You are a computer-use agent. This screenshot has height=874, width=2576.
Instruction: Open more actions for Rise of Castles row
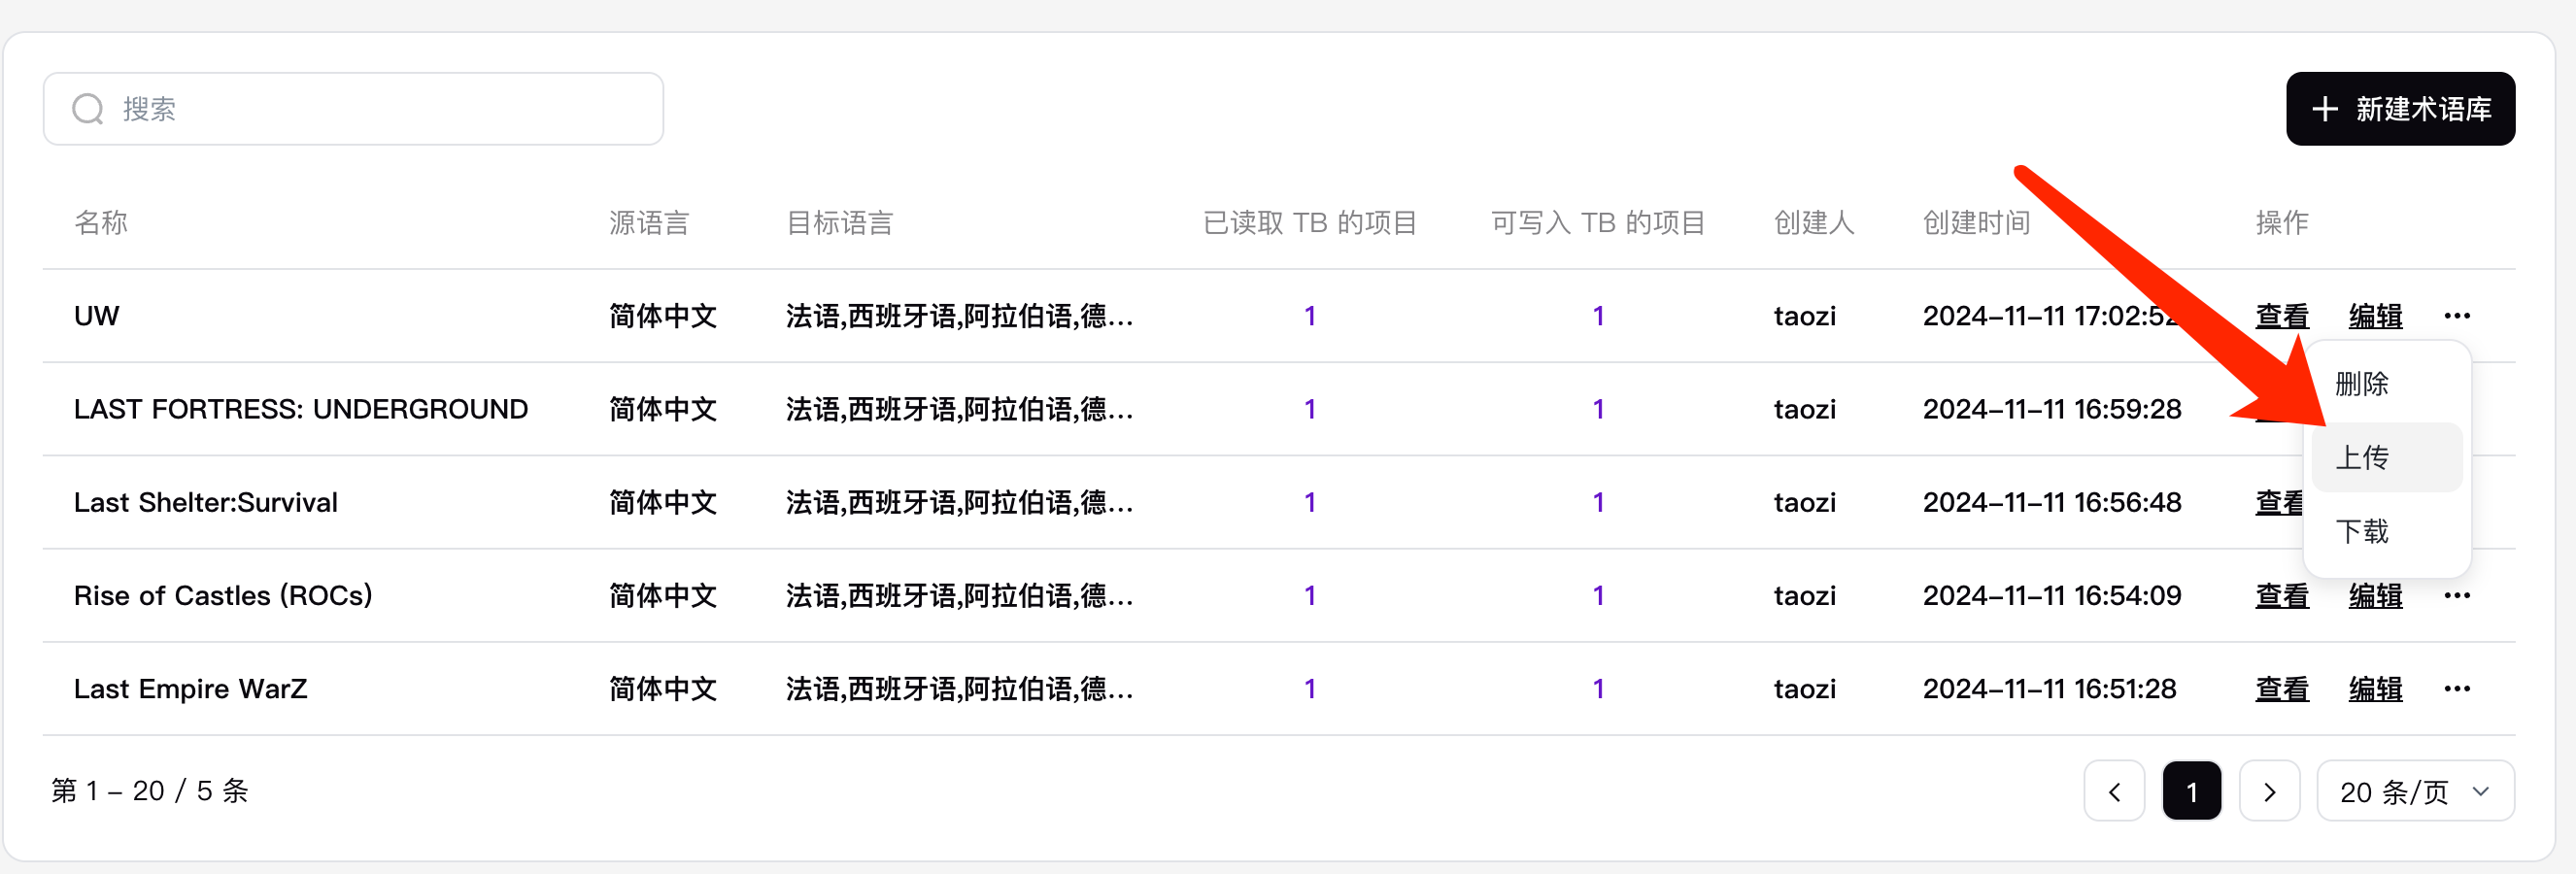pos(2456,596)
